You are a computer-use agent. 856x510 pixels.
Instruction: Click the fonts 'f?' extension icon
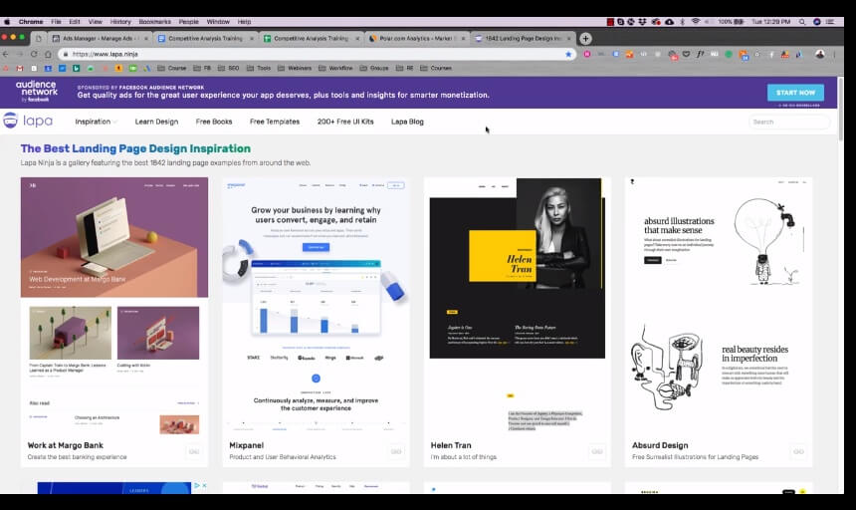(700, 54)
